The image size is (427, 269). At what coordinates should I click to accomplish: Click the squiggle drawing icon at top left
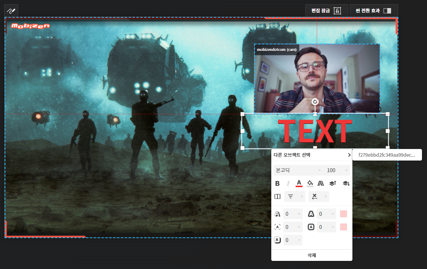[10, 10]
